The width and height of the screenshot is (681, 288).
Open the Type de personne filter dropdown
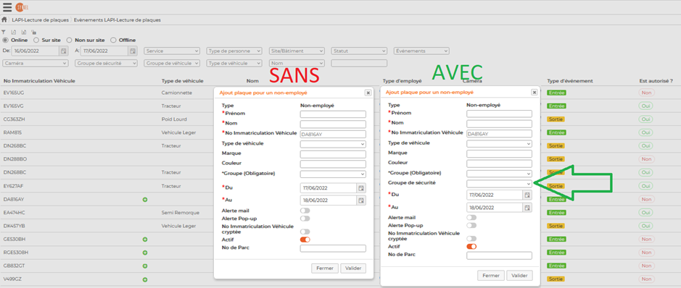pos(234,51)
